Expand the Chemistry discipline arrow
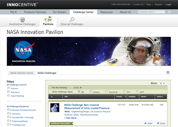178x127 pixels. pyautogui.click(x=11, y=113)
